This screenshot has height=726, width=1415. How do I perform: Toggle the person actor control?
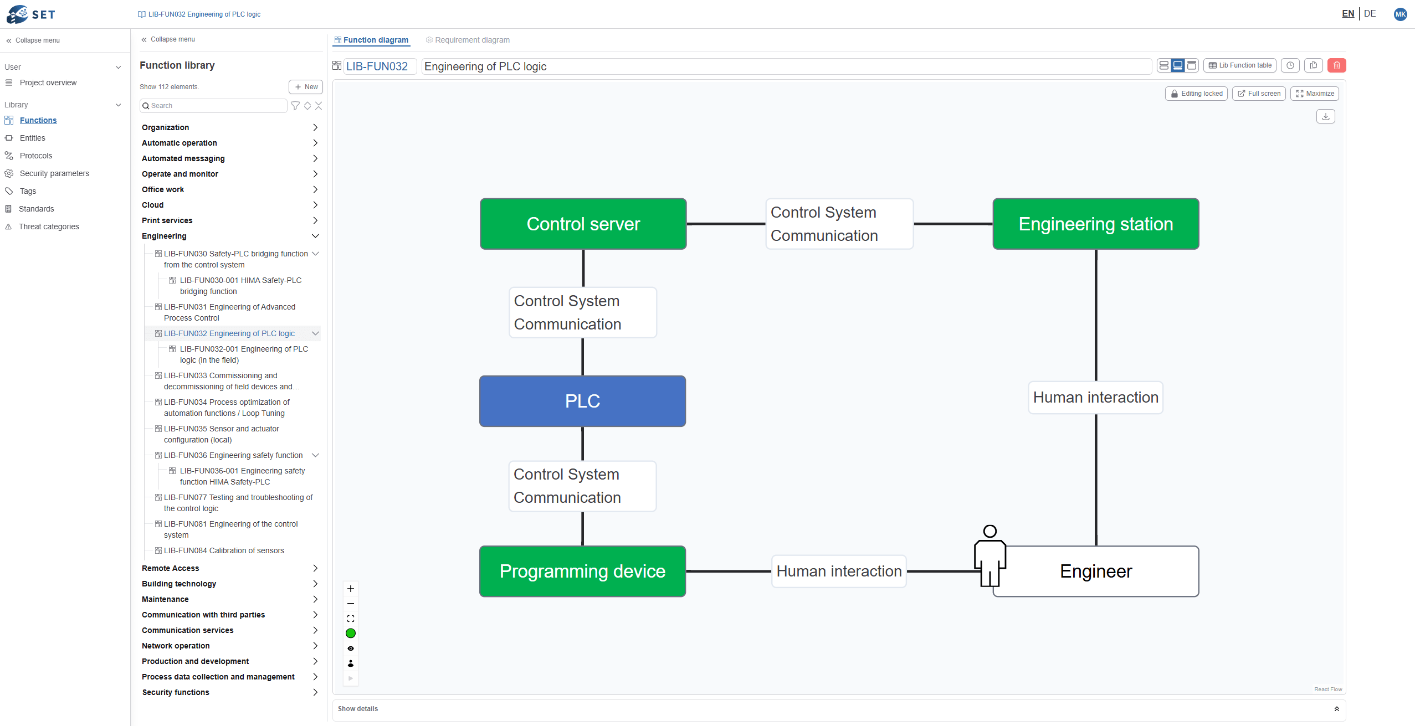tap(351, 663)
